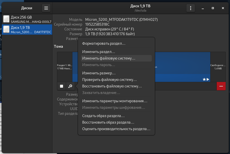The height and width of the screenshot is (154, 230).
Task: Click the free space 1,4 MB block
Action: [x=218, y=67]
